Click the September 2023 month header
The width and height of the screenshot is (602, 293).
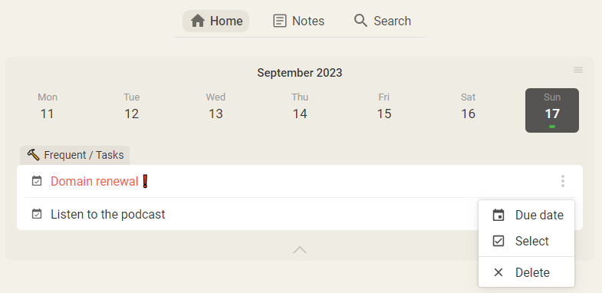(299, 73)
